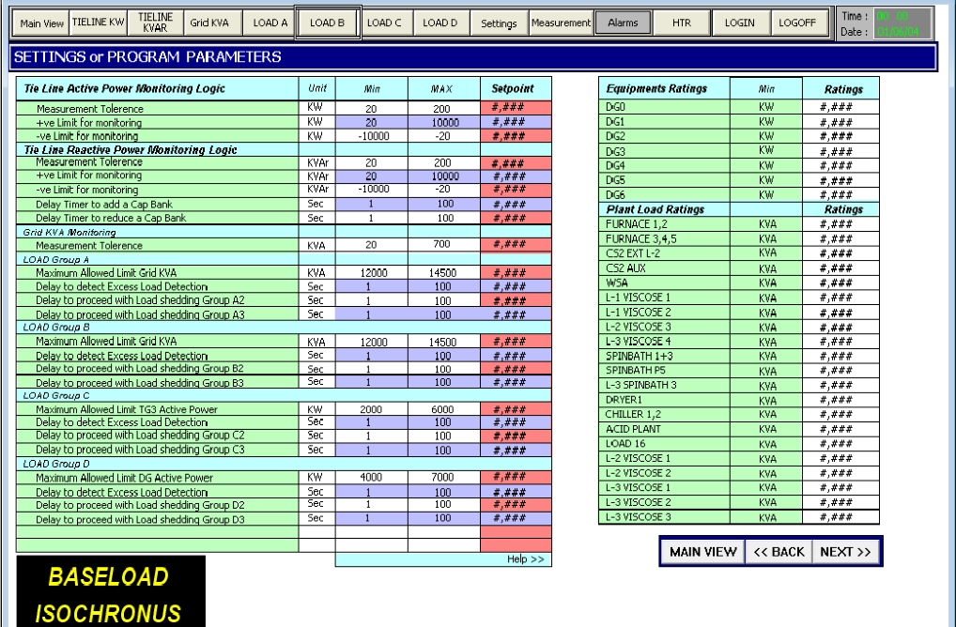Show the Alarms page
This screenshot has height=627, width=956.
pyautogui.click(x=623, y=23)
